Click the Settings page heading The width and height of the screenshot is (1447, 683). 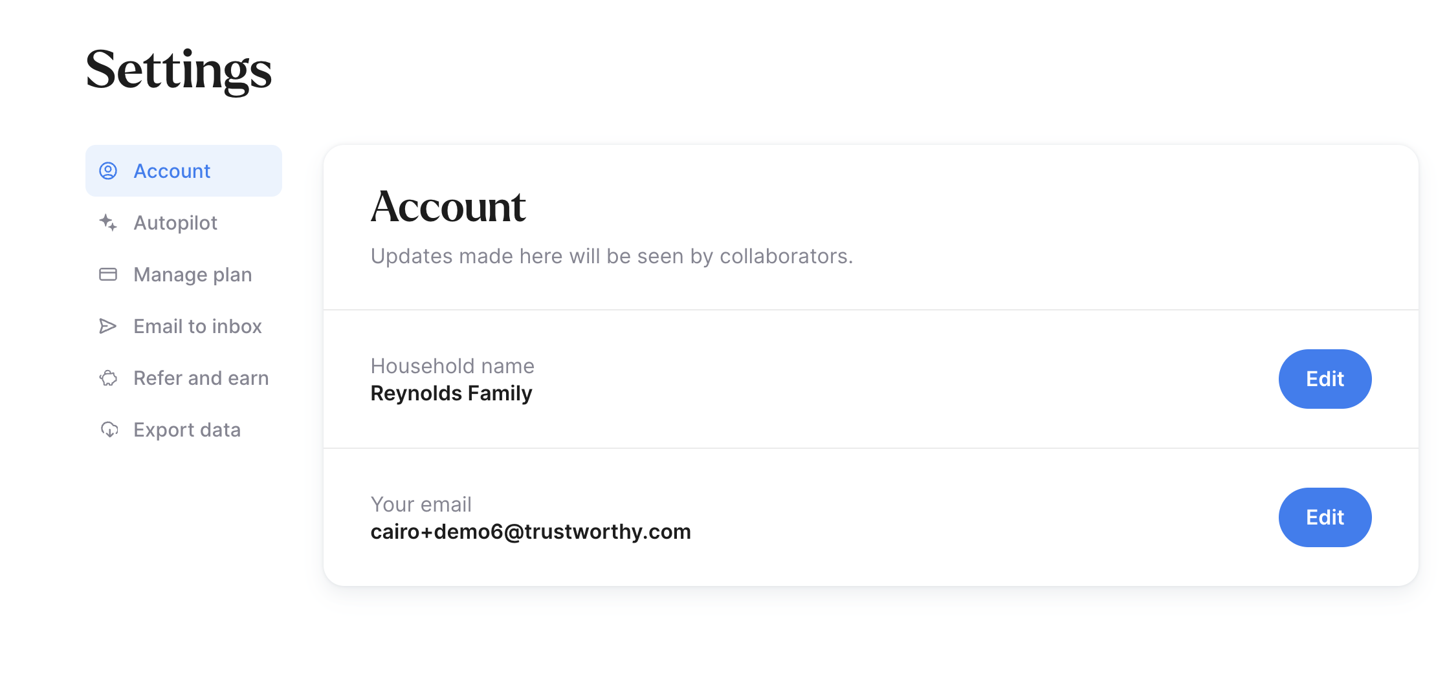179,70
